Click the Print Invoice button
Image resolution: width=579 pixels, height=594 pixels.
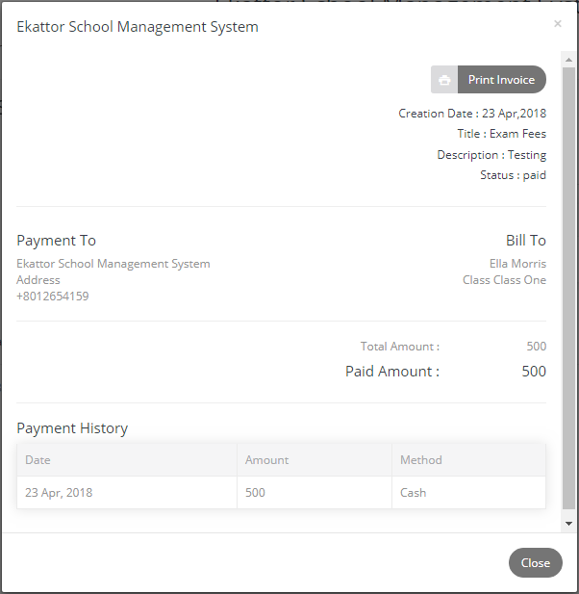(x=489, y=80)
